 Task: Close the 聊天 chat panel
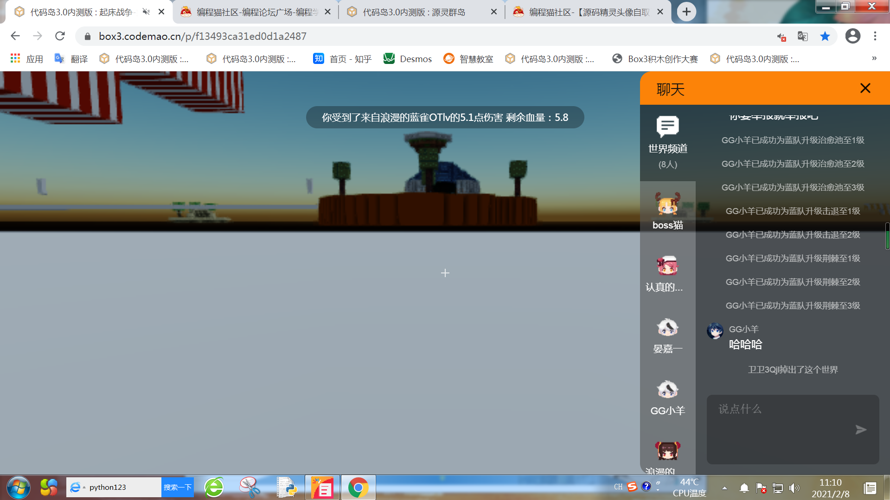click(x=865, y=88)
